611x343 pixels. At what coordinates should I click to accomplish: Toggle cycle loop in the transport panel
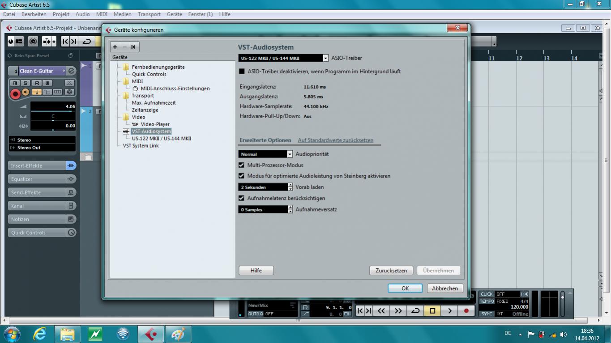point(415,311)
